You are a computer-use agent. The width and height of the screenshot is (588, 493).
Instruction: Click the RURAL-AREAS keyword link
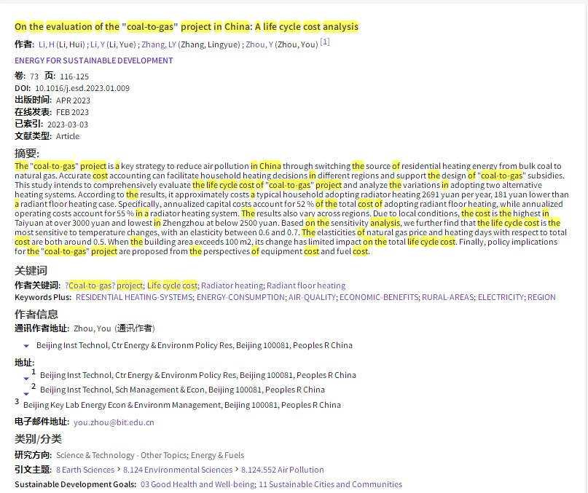point(447,297)
